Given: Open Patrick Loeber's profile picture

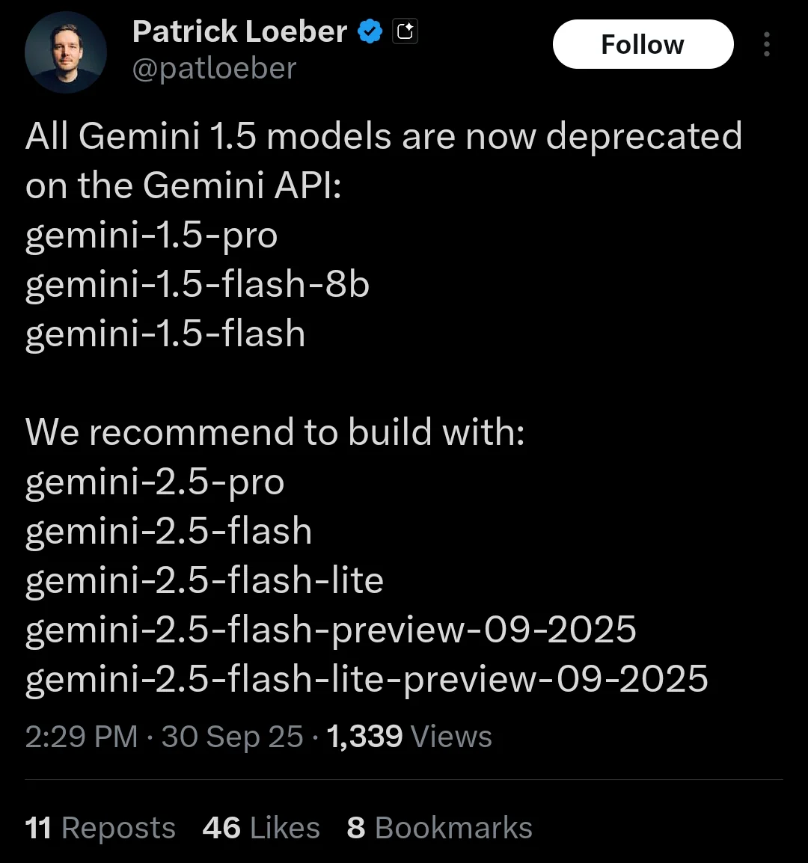Looking at the screenshot, I should (66, 52).
